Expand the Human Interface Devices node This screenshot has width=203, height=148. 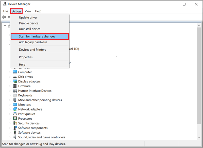point(10,90)
